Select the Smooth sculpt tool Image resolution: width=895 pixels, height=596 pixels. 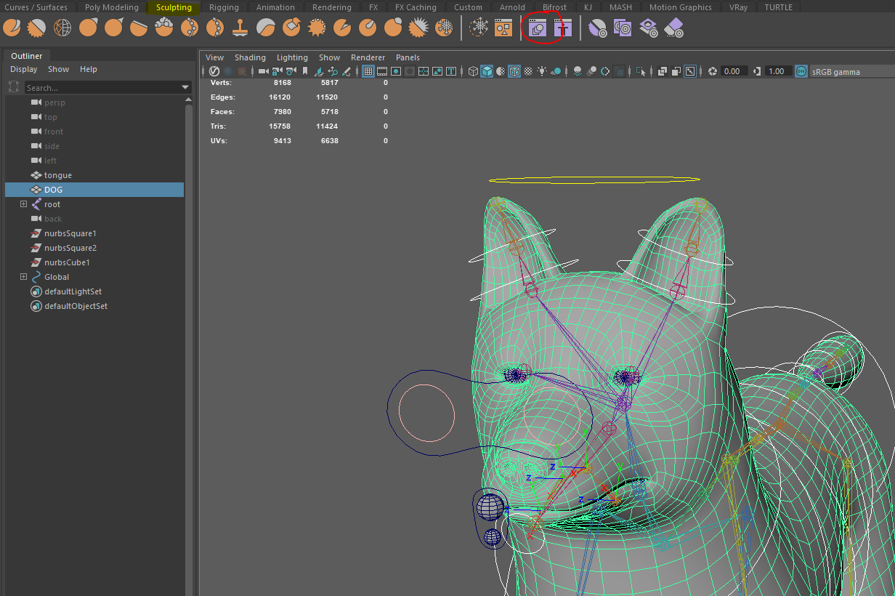[37, 28]
